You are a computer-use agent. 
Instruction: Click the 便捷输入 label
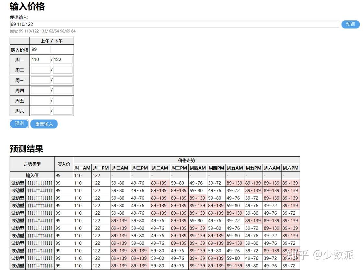point(19,17)
